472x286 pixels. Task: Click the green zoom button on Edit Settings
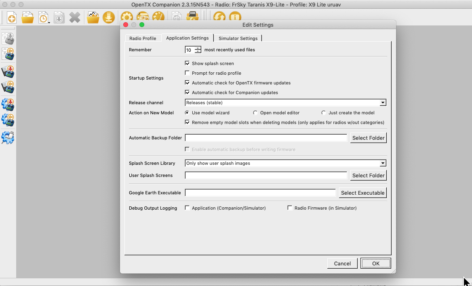pyautogui.click(x=142, y=25)
